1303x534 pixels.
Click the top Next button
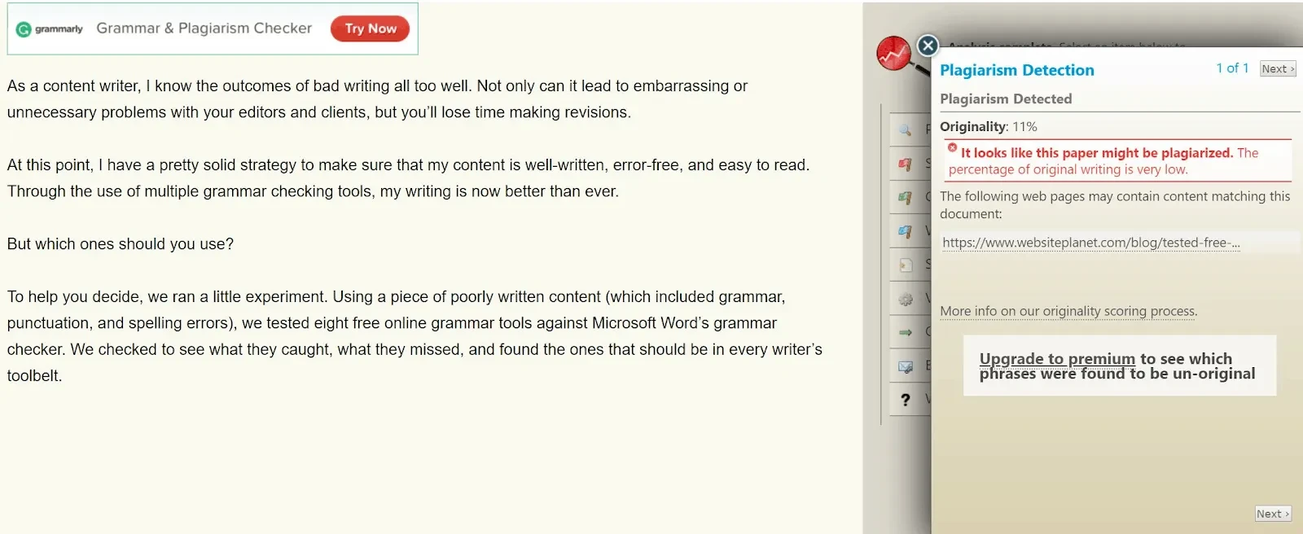click(x=1277, y=69)
